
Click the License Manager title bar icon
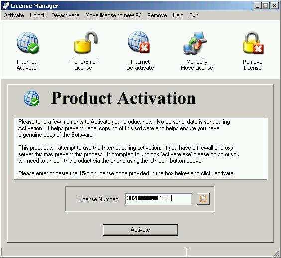click(6, 6)
